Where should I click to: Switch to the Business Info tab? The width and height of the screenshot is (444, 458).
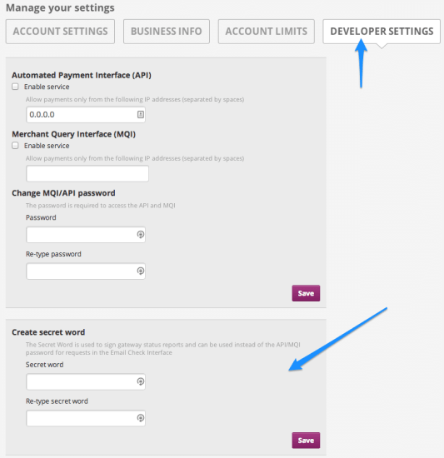167,32
